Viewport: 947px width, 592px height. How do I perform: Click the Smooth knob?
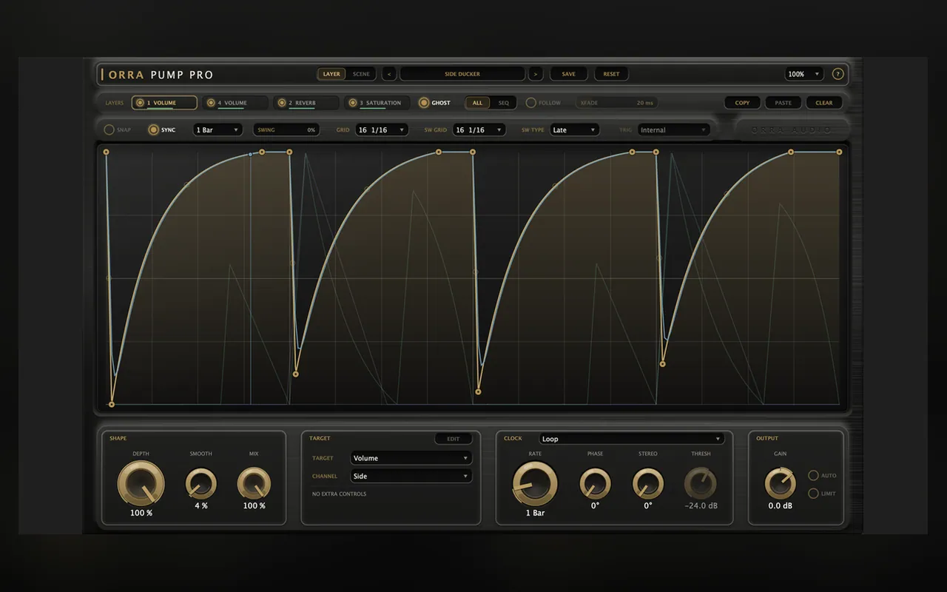click(200, 484)
